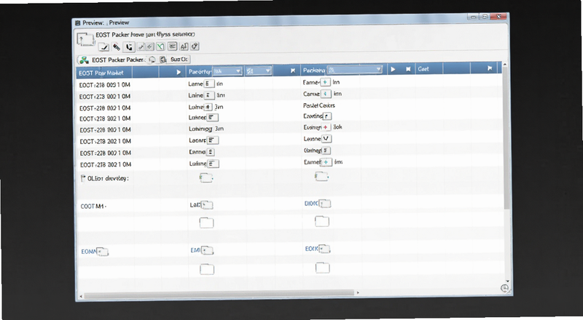Screen dimensions: 583x320
Task: Click the box next to DIOt
Action: tap(325, 204)
